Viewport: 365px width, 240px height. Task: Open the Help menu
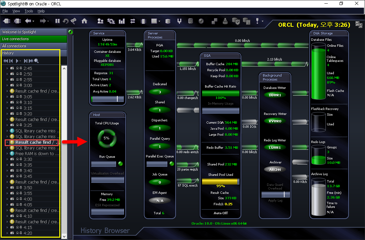click(x=41, y=11)
